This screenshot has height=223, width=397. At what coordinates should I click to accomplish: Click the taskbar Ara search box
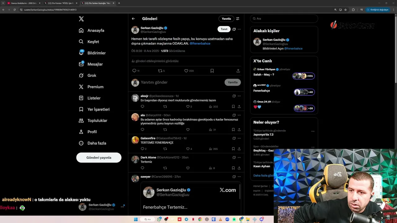click(147, 219)
